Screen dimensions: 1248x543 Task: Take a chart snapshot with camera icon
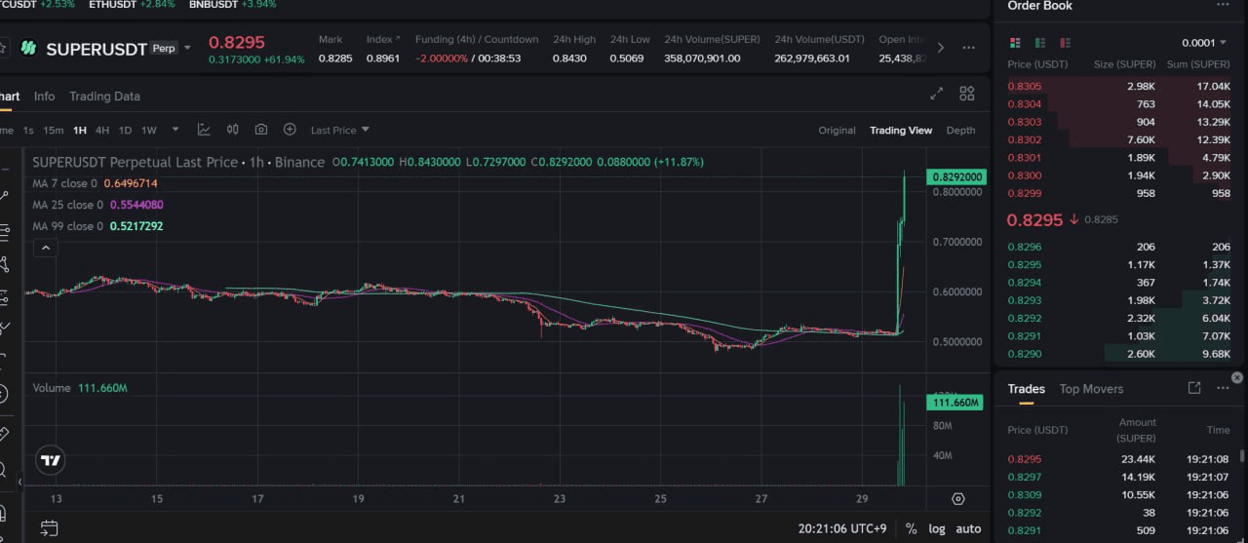pyautogui.click(x=261, y=130)
